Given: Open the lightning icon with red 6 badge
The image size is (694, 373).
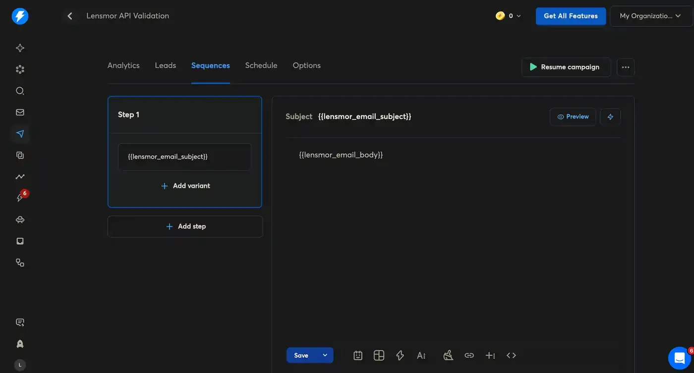Looking at the screenshot, I should pos(20,198).
